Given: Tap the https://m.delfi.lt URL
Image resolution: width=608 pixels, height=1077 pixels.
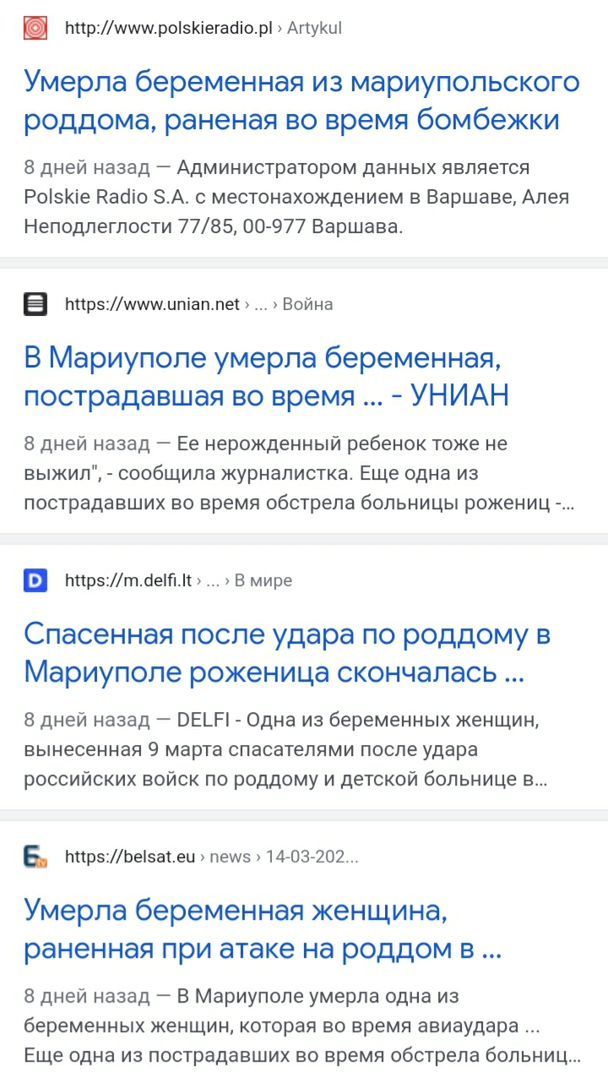Looking at the screenshot, I should [x=128, y=580].
